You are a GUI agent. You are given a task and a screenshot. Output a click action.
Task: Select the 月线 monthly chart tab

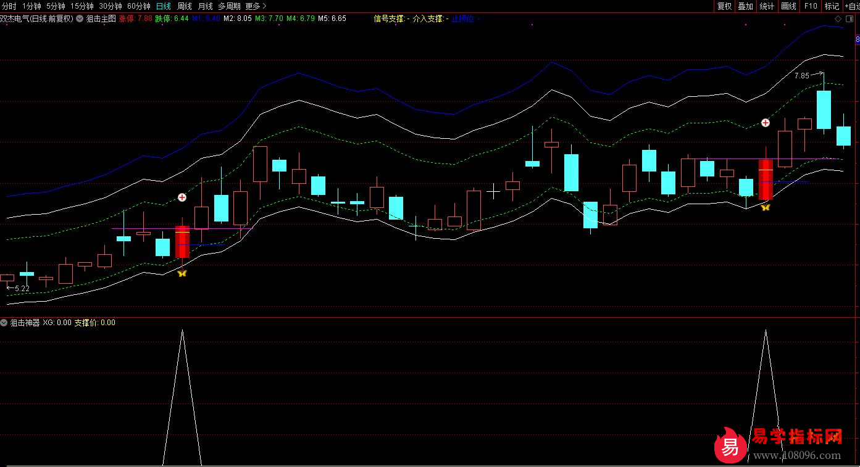[205, 6]
